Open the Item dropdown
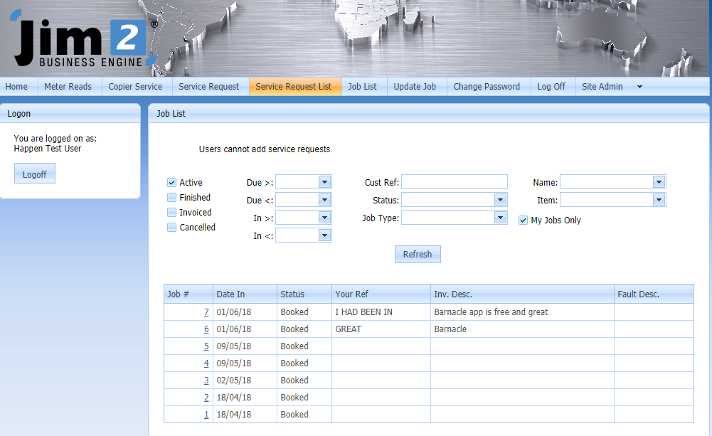 click(x=659, y=200)
